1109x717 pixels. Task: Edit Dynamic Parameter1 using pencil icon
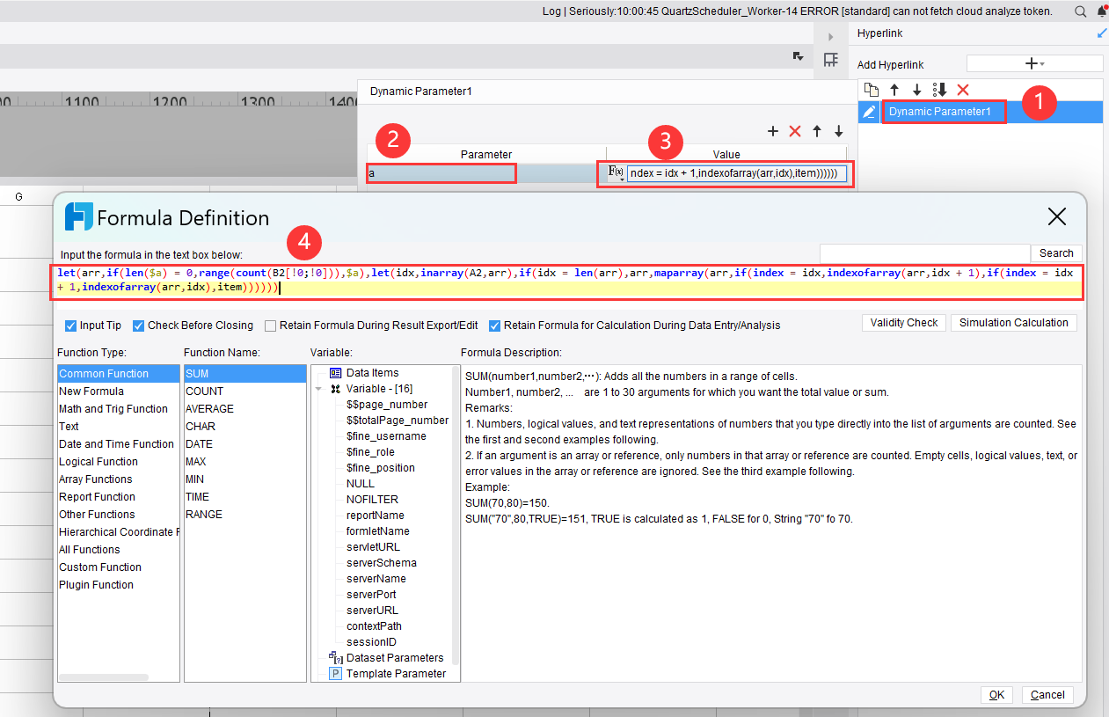pos(869,112)
